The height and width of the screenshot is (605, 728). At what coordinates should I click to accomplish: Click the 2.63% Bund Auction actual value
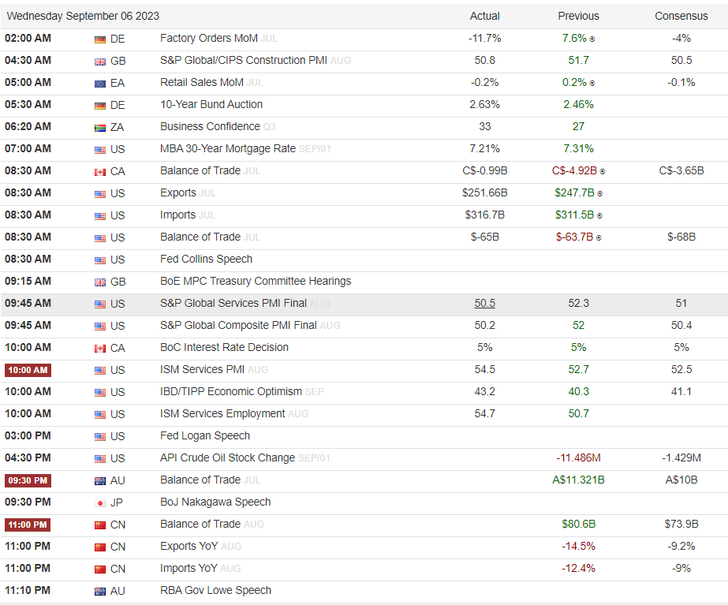pos(485,104)
